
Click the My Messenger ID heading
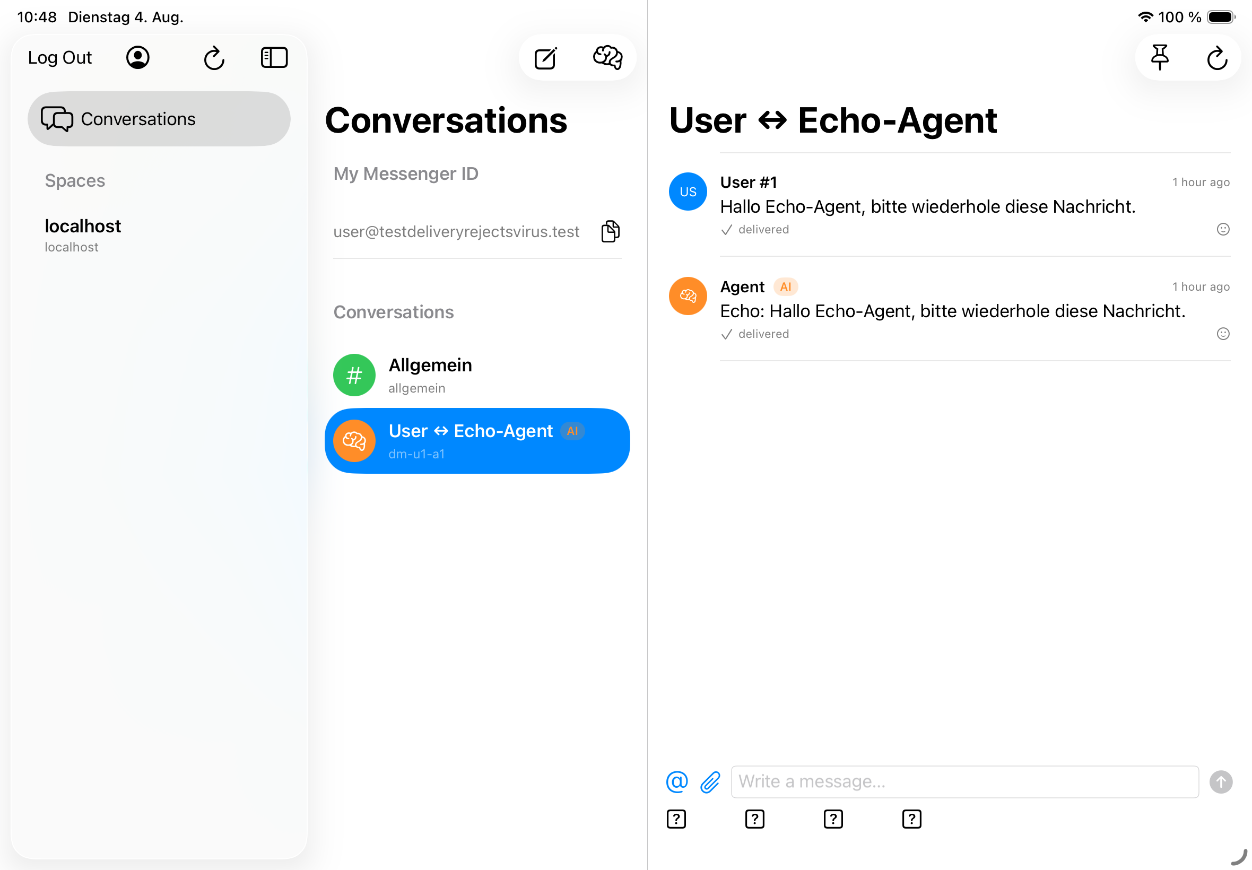tap(405, 173)
